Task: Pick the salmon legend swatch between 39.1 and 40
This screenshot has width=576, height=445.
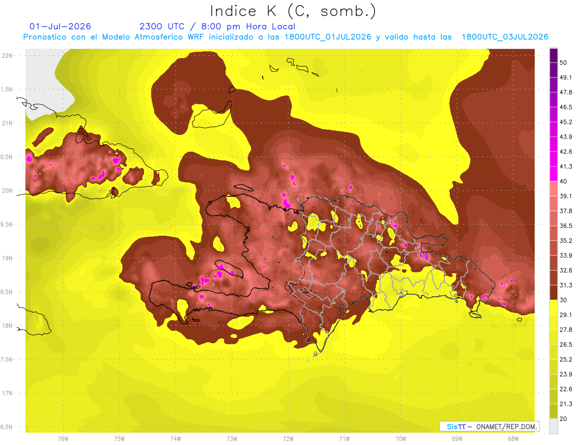Action: (x=553, y=189)
